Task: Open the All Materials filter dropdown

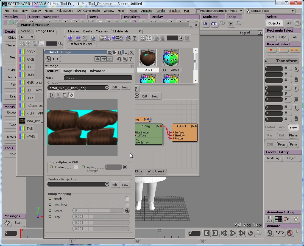Action: (127, 31)
